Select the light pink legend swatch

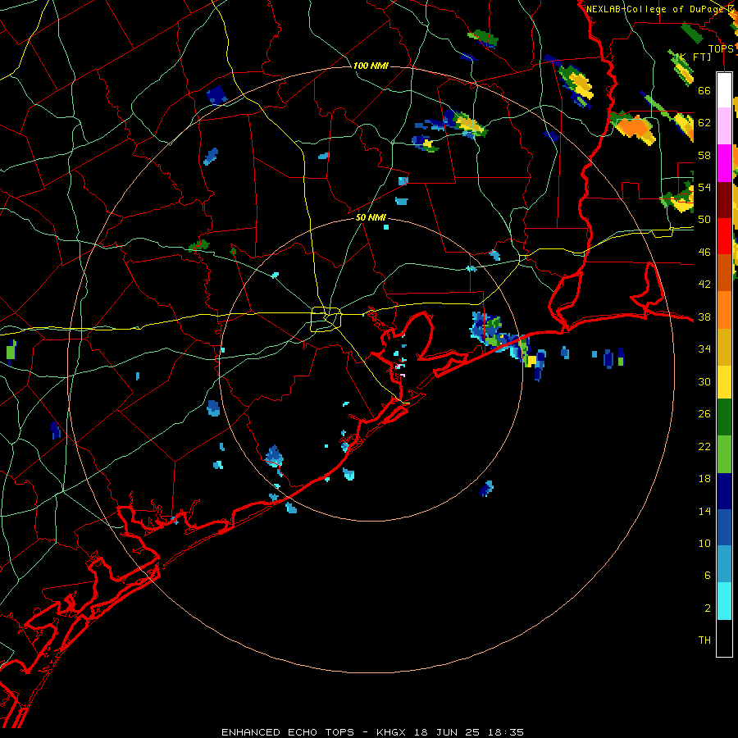(724, 125)
